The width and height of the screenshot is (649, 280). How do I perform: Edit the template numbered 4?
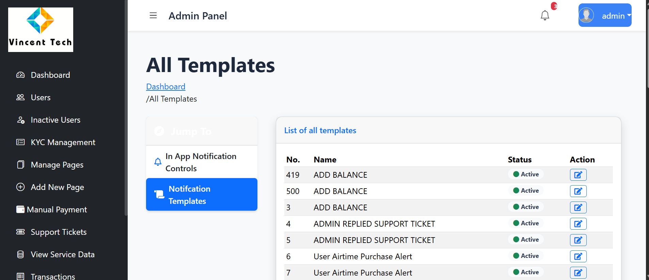(x=578, y=224)
